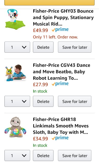Open Linkimals Smooth Moves Sloth product image
The height and width of the screenshot is (165, 99).
pyautogui.click(x=15, y=127)
